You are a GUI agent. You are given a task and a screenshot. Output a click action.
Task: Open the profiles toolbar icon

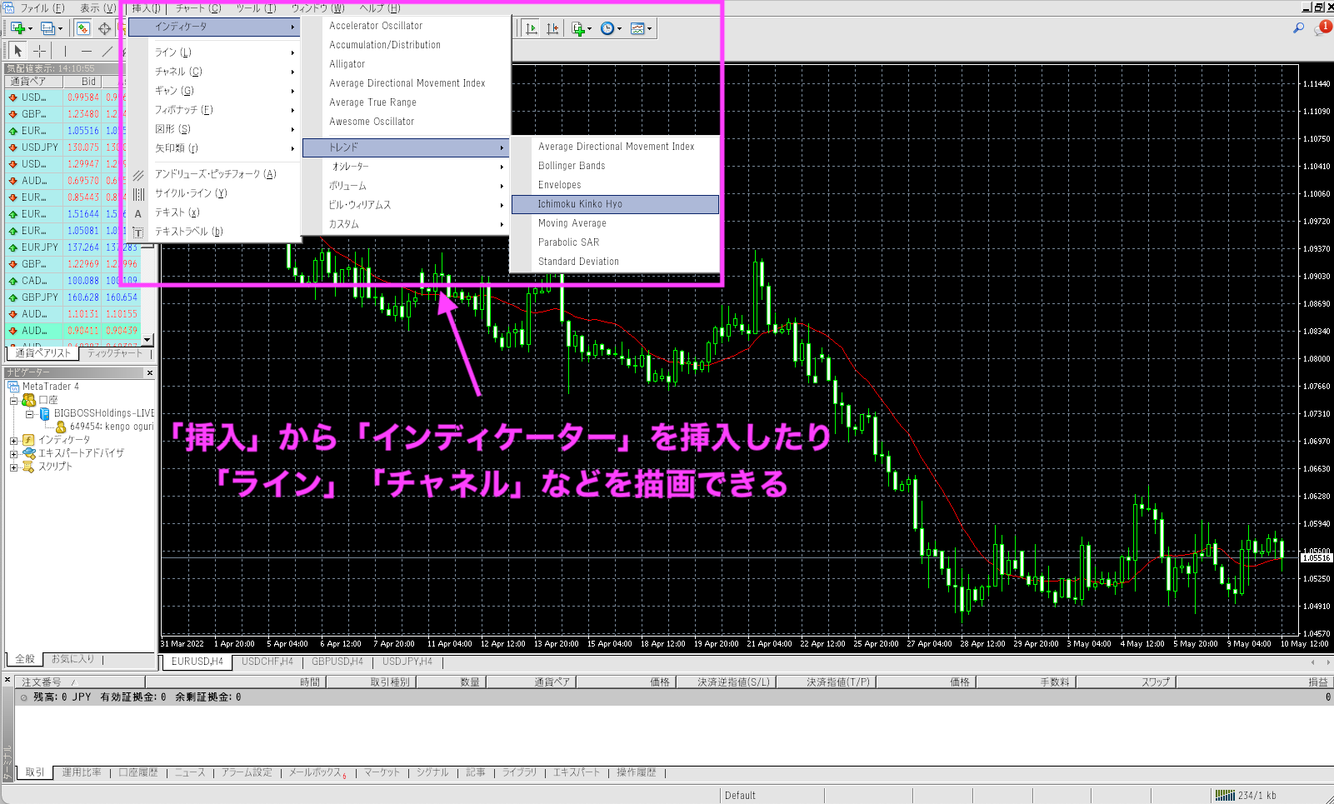49,28
